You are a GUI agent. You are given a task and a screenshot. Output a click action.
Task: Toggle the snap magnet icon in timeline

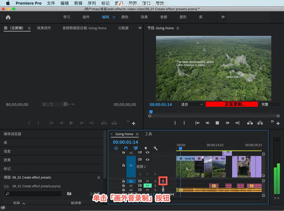[x=126, y=148]
